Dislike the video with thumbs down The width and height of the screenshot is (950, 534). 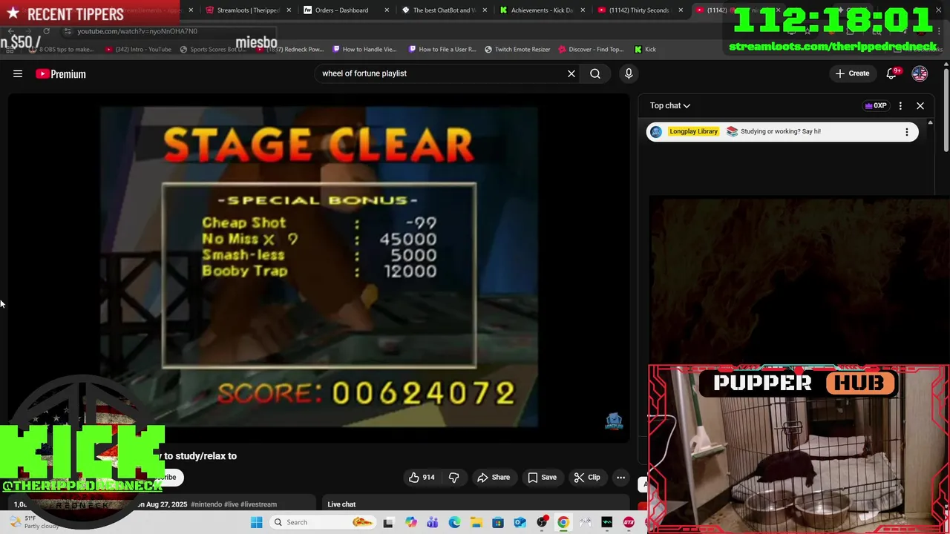454,478
